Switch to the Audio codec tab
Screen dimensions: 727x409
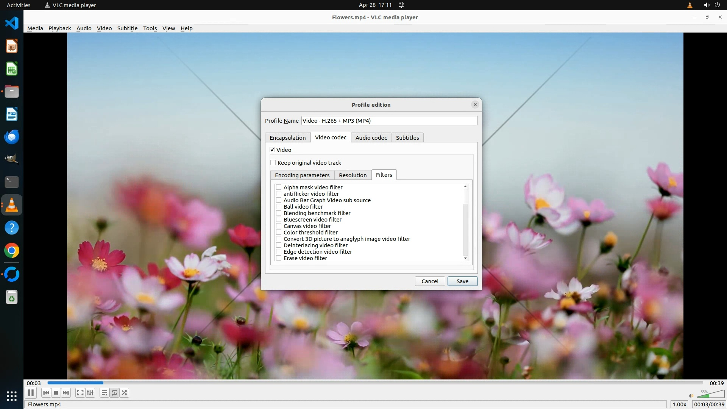[371, 138]
